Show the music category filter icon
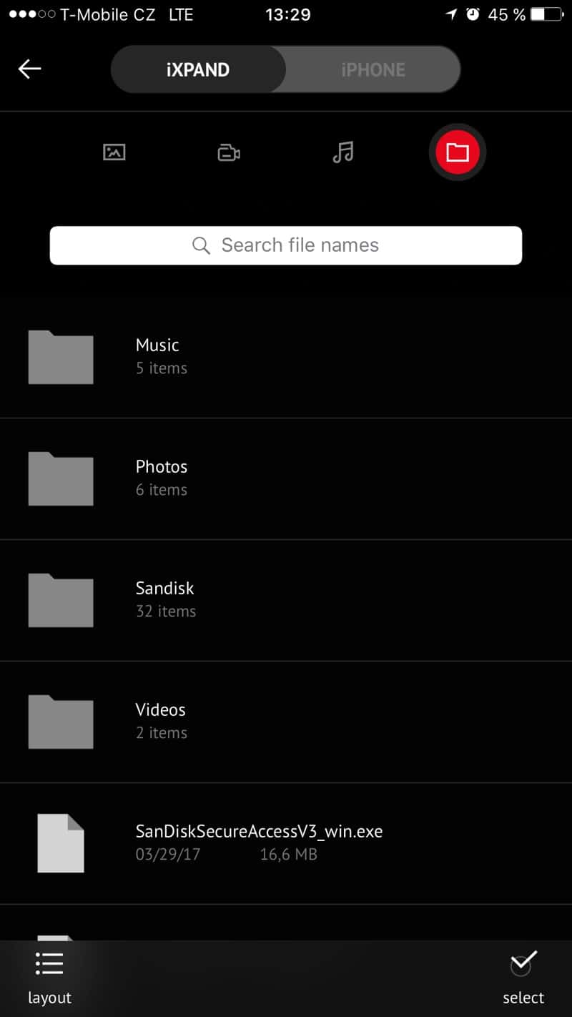 (343, 152)
